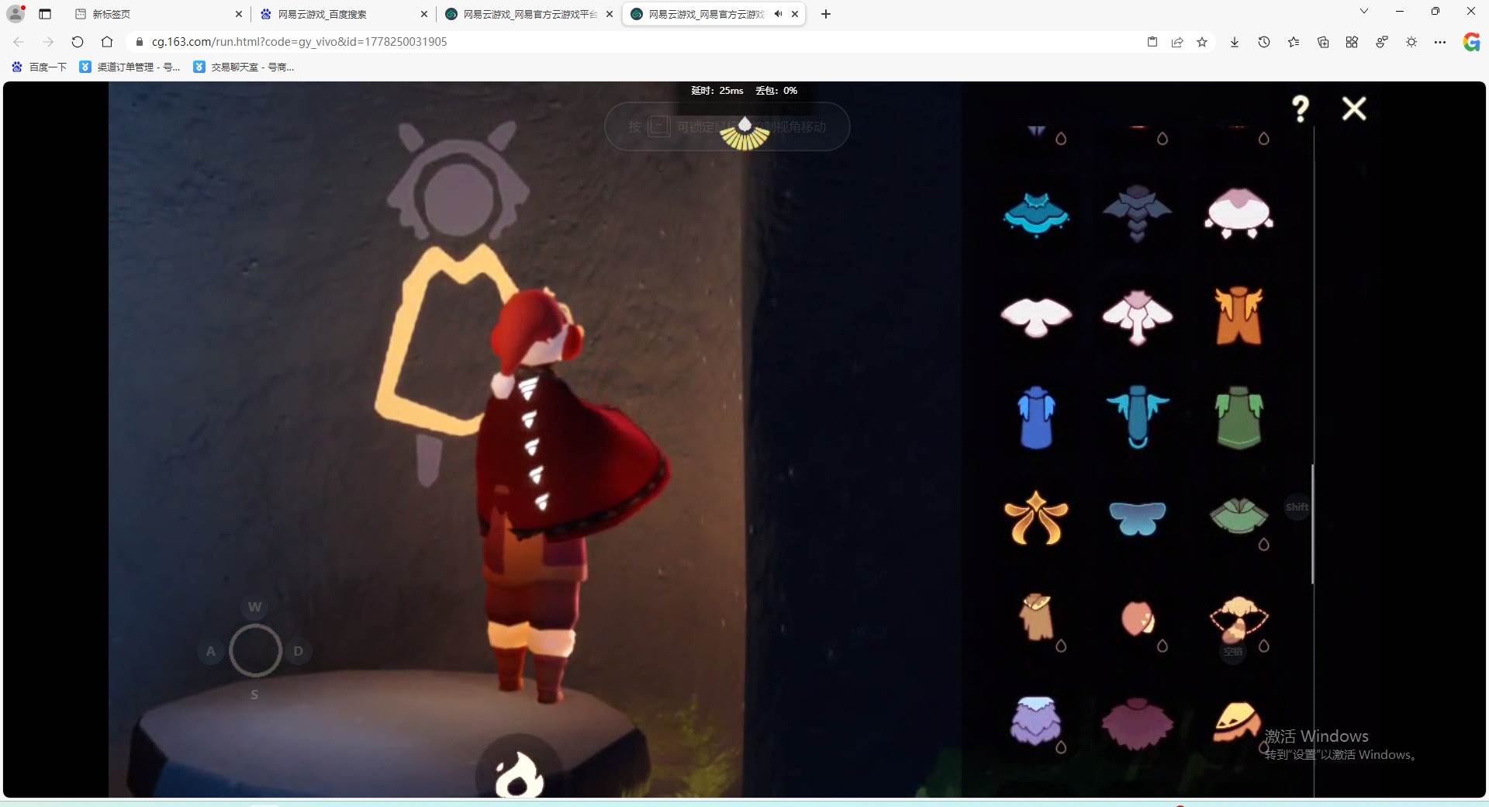This screenshot has width=1489, height=807.
Task: Click the cape list scrollbar
Action: point(1312,524)
